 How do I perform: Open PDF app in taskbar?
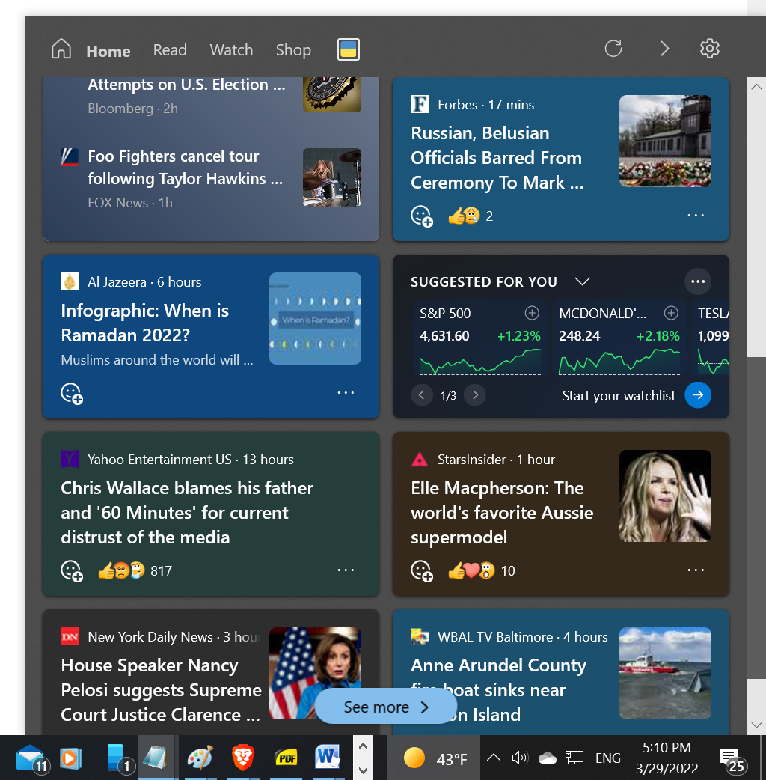[x=287, y=758]
